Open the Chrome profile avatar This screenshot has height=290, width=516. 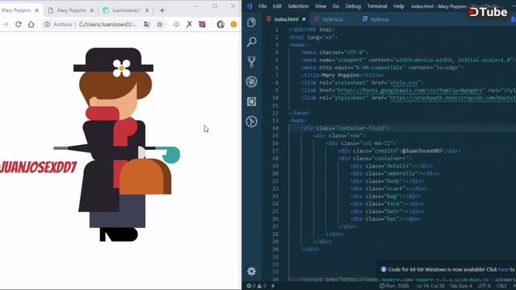tap(220, 24)
